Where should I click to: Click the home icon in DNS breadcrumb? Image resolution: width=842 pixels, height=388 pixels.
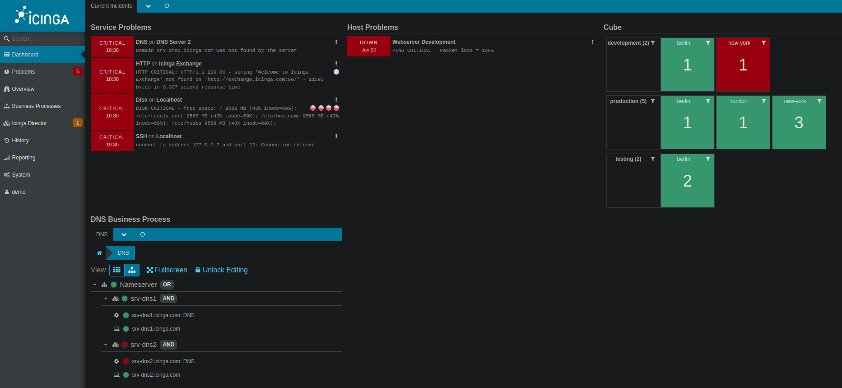[99, 253]
